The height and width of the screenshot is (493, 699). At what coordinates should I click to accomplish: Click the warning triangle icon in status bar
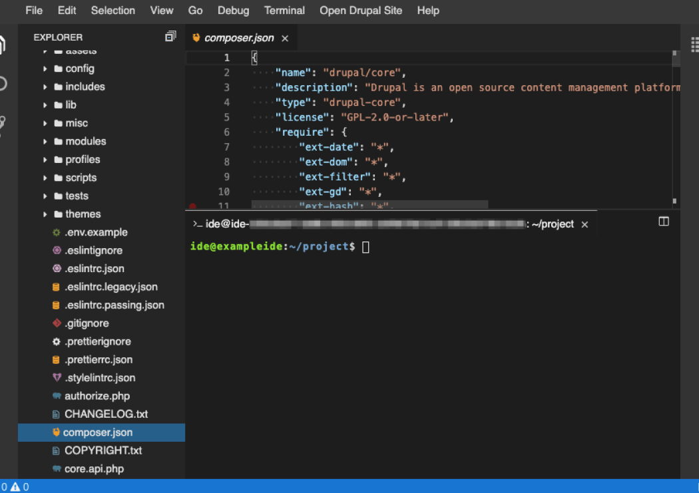15,487
